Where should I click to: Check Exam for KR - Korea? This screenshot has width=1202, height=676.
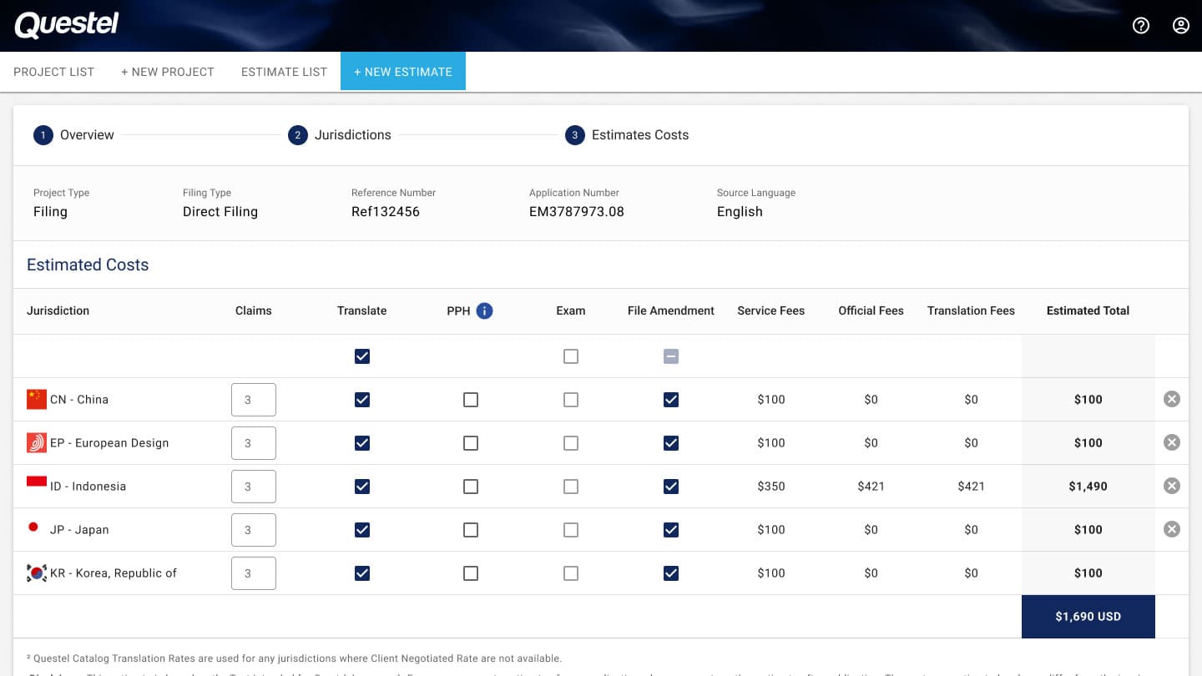pos(571,573)
